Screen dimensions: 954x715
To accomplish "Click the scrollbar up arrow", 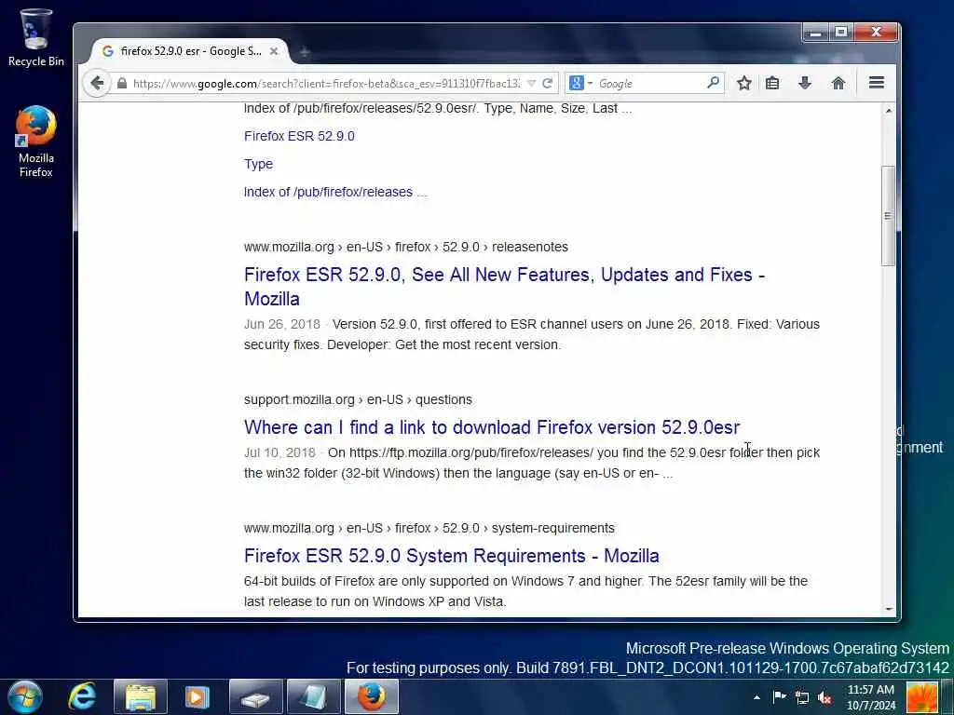I will tap(888, 111).
